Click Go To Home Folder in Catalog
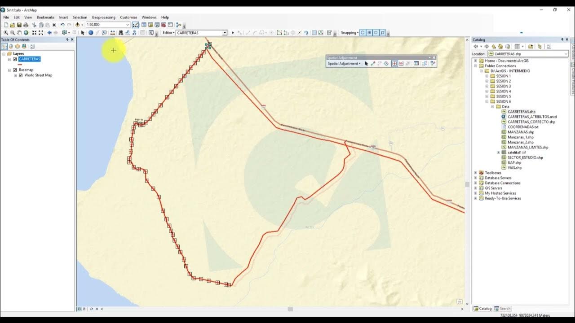Screen dimensions: 575x323 coord(500,46)
